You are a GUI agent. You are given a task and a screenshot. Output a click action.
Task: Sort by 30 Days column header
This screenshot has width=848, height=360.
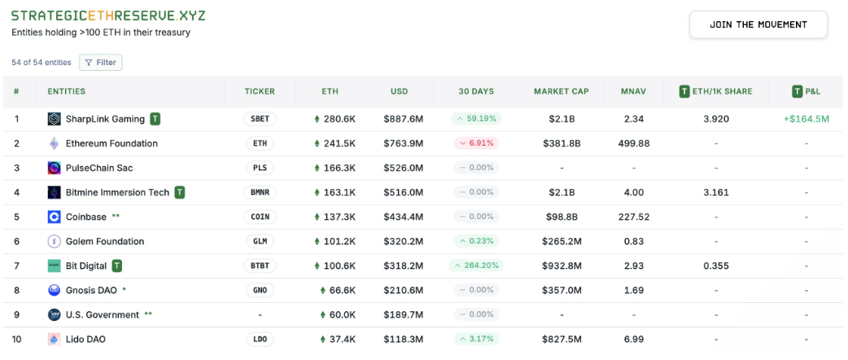[x=476, y=91]
